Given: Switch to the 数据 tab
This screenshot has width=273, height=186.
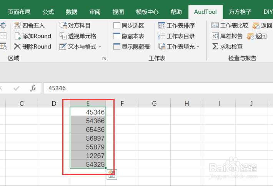Looking at the screenshot, I should (72, 12).
